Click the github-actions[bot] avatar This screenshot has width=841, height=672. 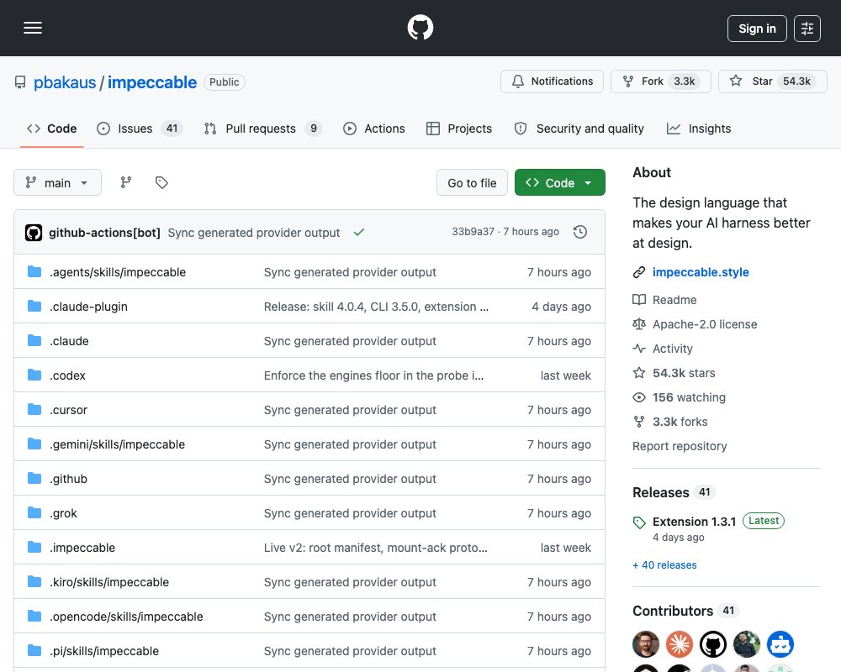[34, 233]
